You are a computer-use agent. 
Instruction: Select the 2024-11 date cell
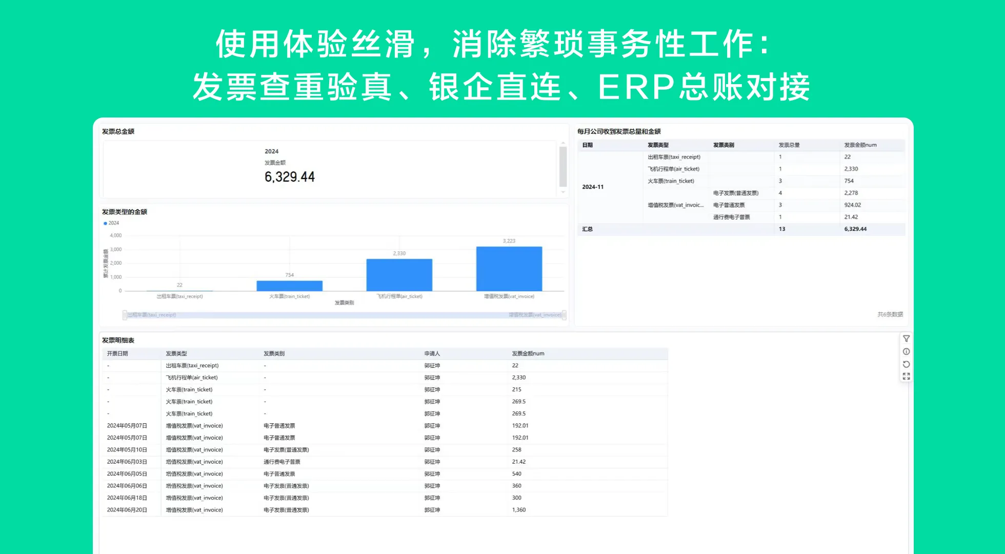coord(593,187)
